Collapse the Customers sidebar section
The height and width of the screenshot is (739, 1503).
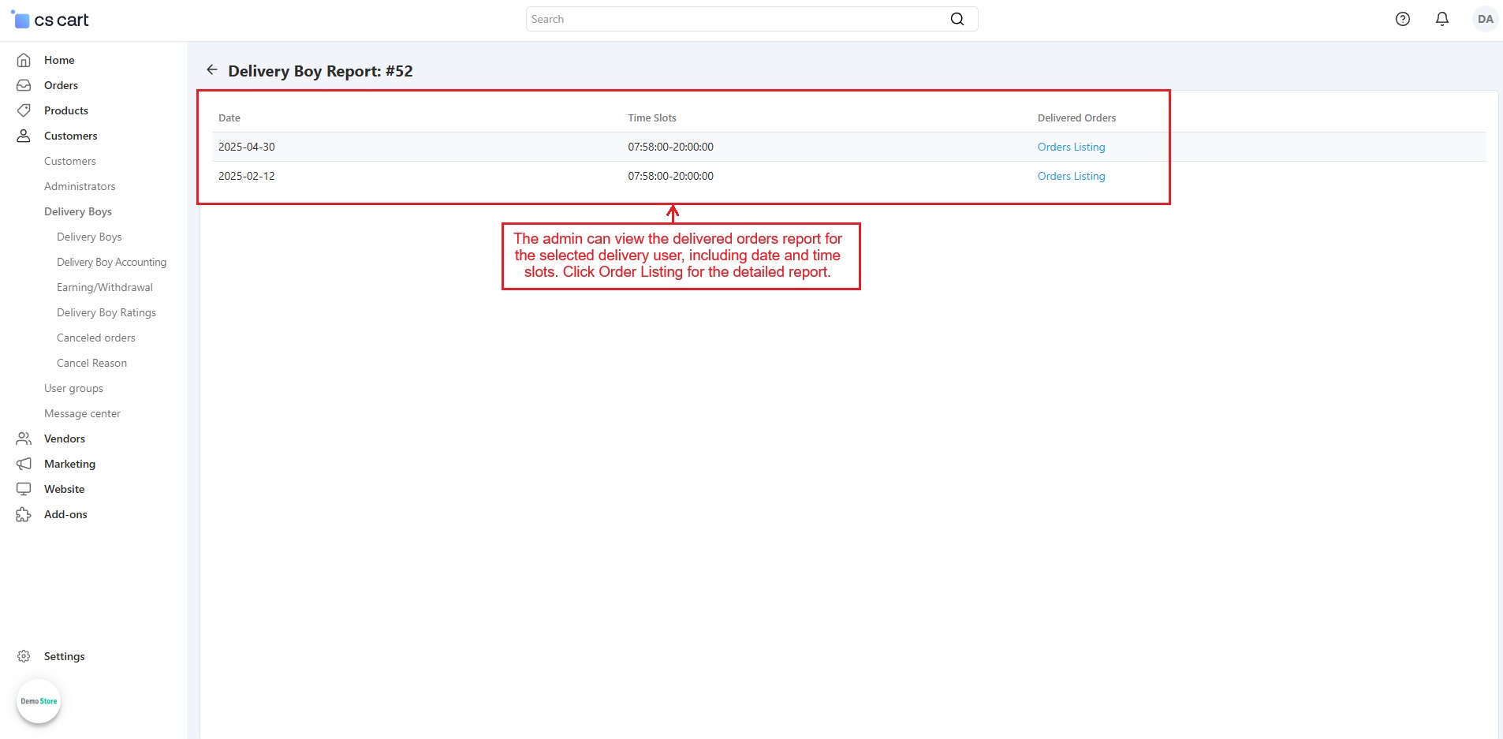tap(70, 136)
